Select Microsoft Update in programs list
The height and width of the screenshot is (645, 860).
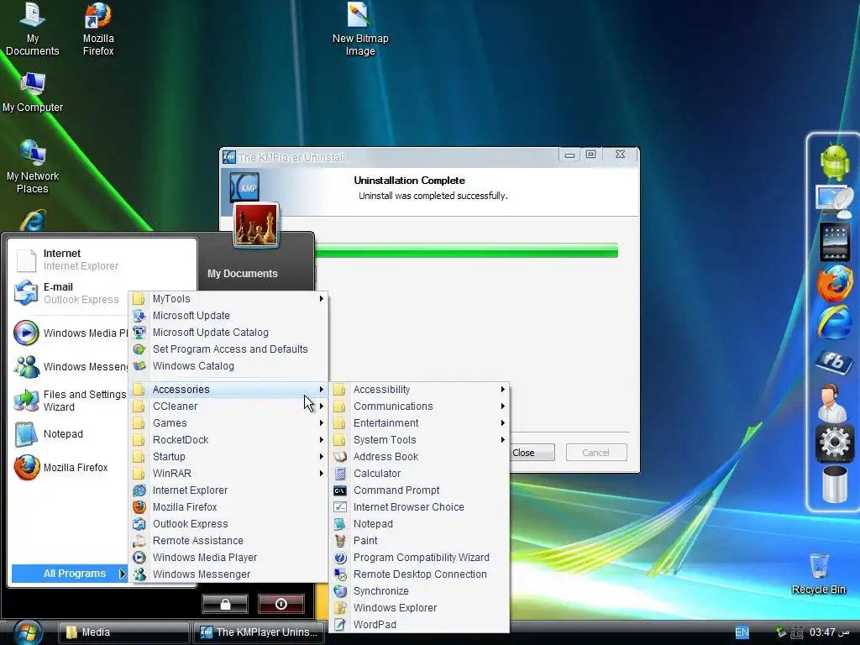pos(228,316)
